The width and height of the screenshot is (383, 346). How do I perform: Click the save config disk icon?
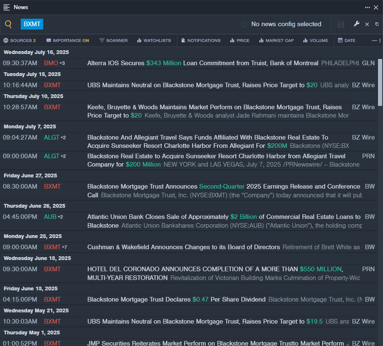pos(341,24)
